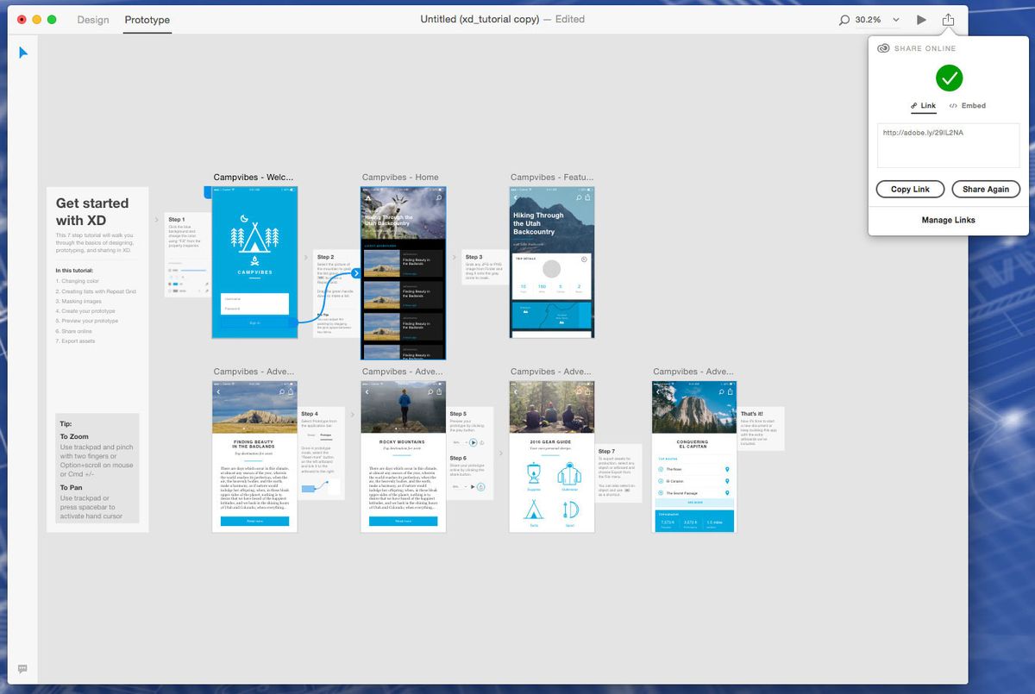Viewport: 1035px width, 694px height.
Task: Open comments via the speech bubble icon bottom-left
Action: [x=22, y=668]
